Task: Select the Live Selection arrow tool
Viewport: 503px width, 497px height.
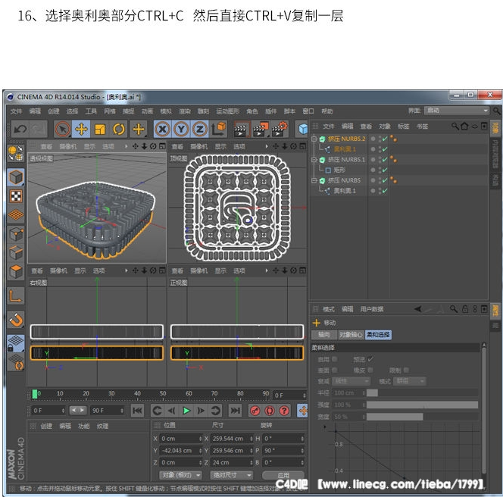Action: [x=63, y=129]
